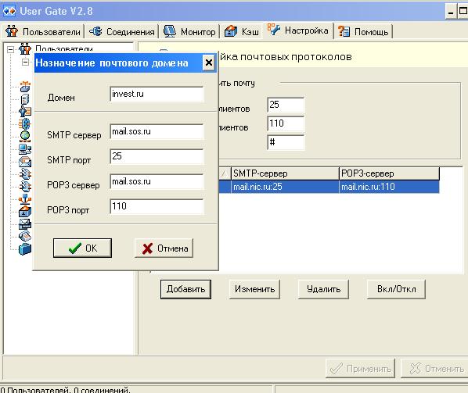Click the User Gate application title icon
The height and width of the screenshot is (393, 468).
coord(9,11)
